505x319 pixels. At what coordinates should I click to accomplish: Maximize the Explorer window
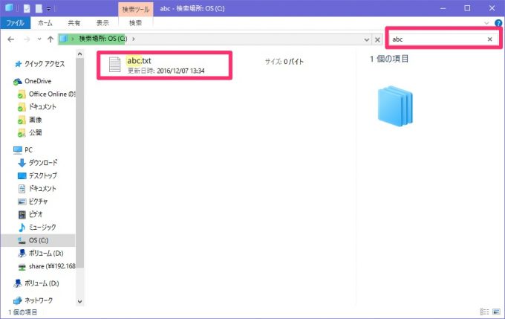[467, 8]
